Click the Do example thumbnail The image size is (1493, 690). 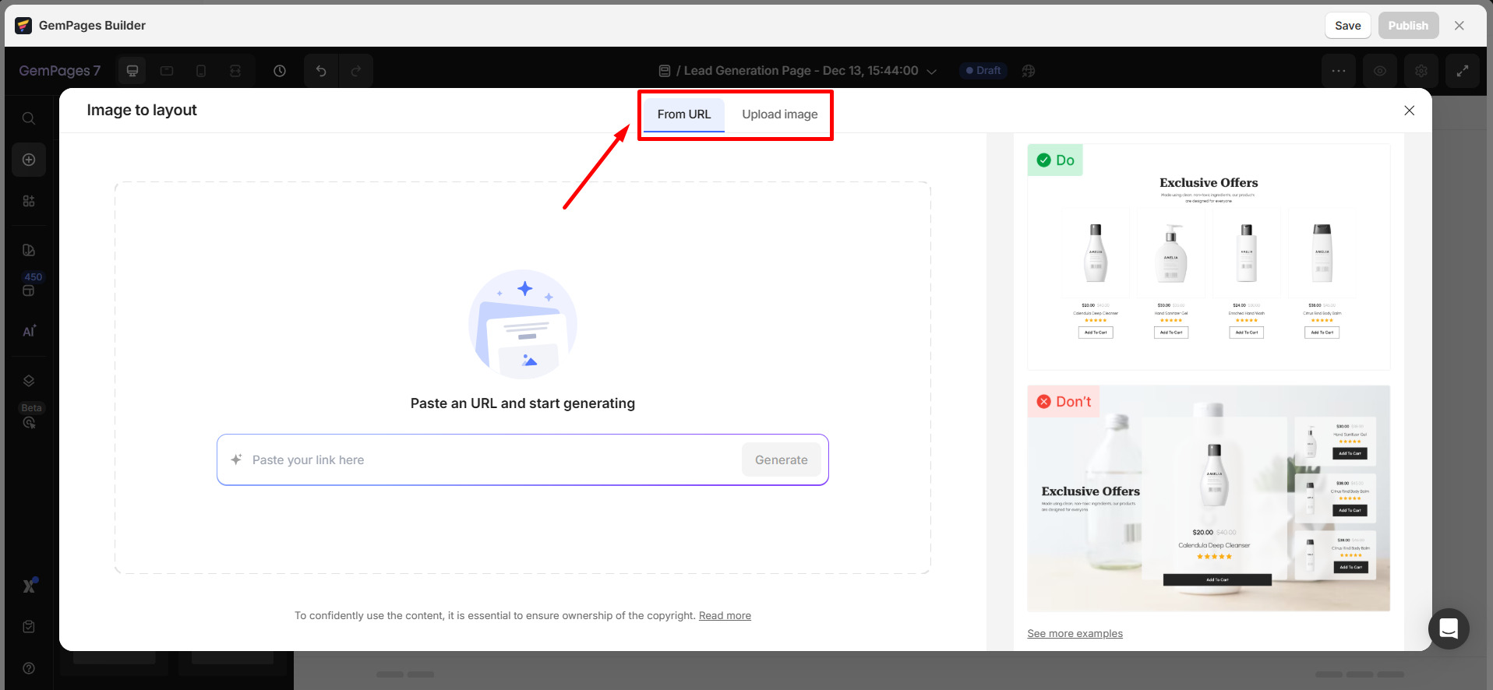1209,257
